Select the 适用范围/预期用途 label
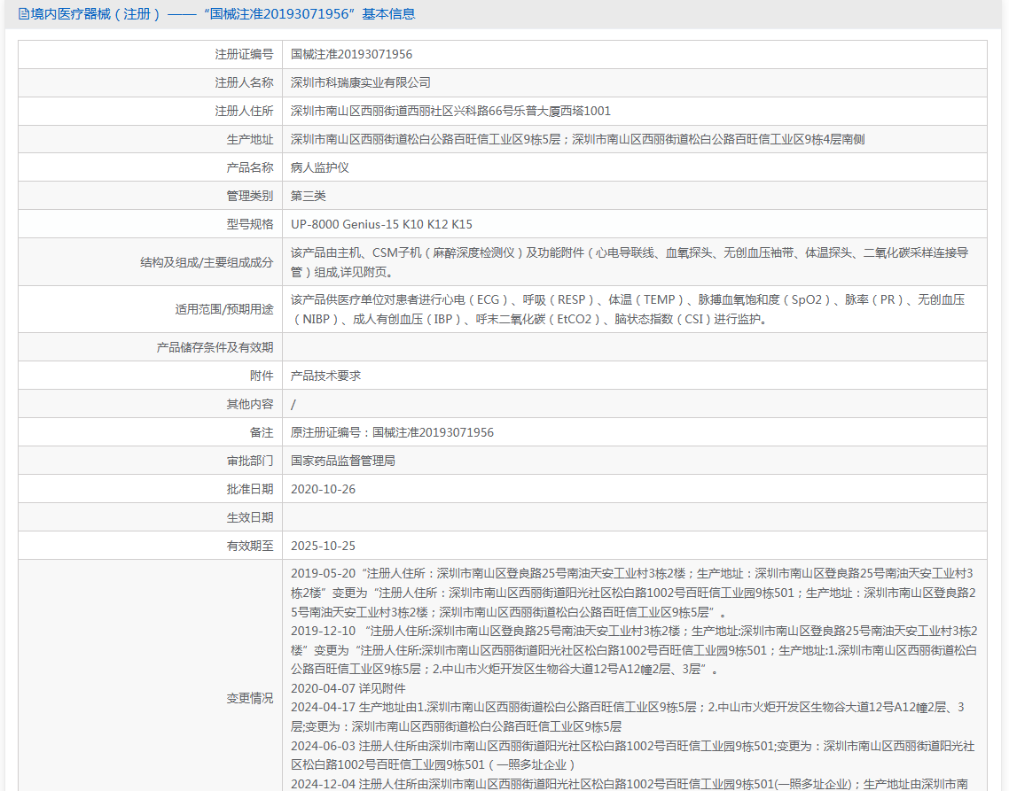This screenshot has height=791, width=1009. click(x=224, y=309)
